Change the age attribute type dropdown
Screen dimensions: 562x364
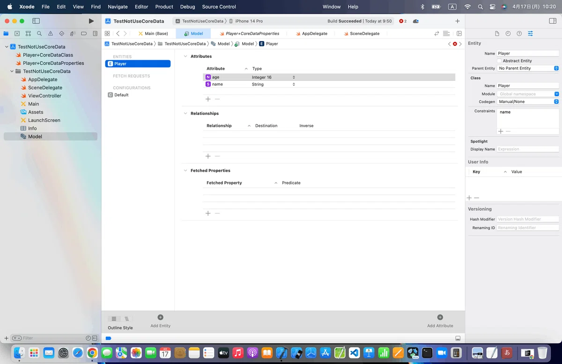point(274,77)
